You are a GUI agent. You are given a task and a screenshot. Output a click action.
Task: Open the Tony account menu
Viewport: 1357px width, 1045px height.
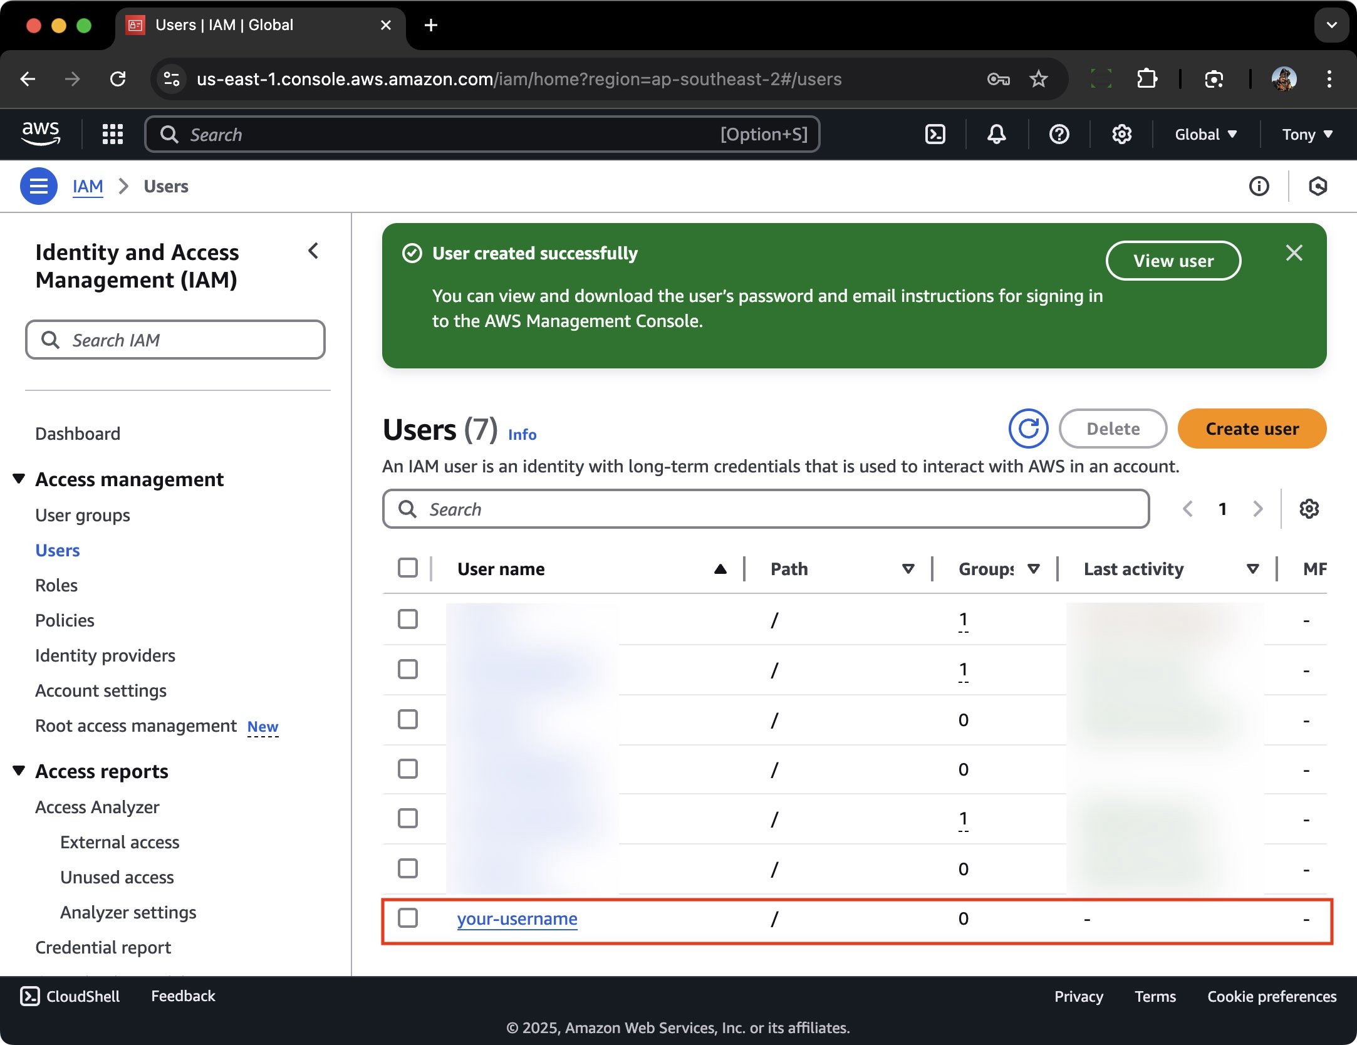click(1306, 134)
